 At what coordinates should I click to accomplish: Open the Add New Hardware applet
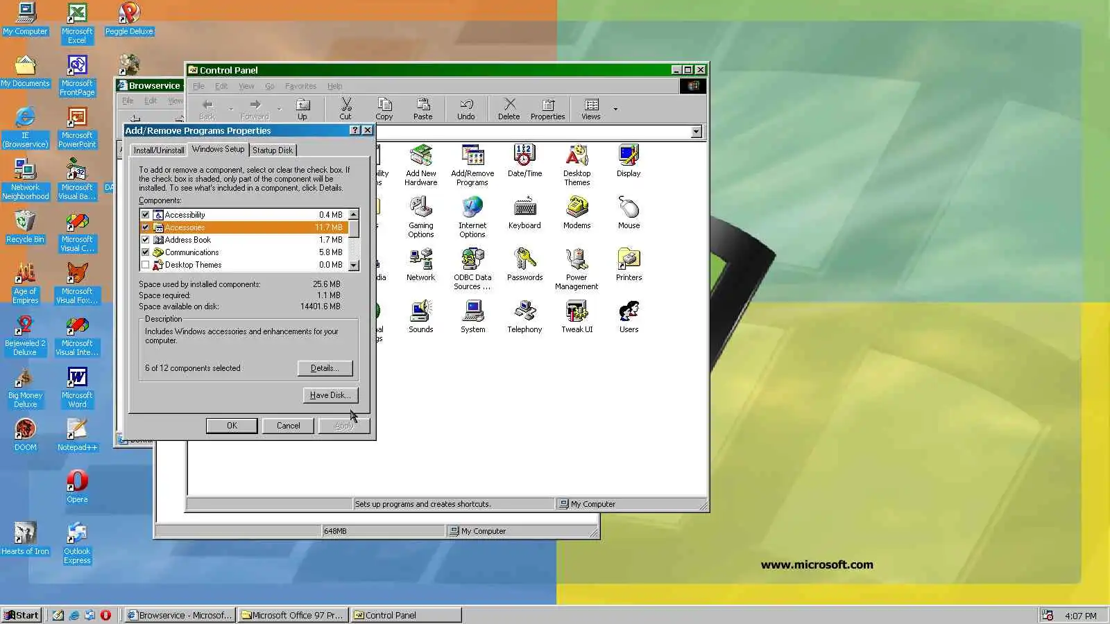click(x=420, y=165)
